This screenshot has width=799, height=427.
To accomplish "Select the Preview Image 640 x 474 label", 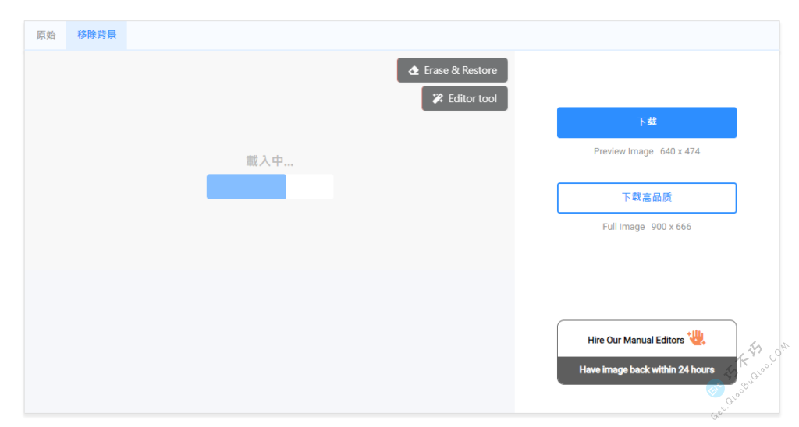I will (x=646, y=151).
